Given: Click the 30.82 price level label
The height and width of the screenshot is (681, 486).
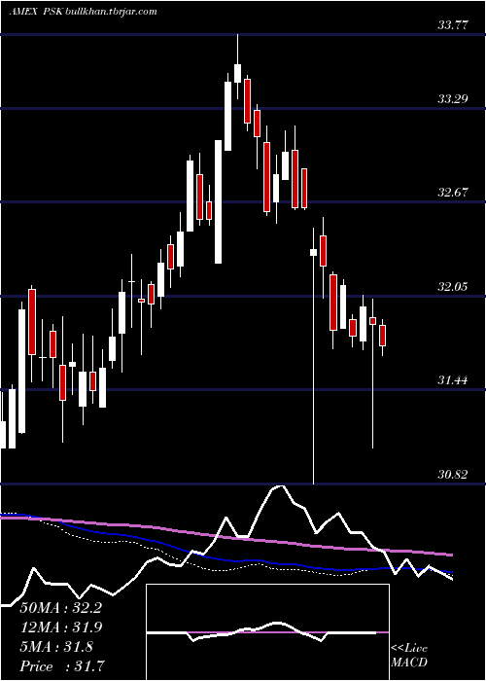Looking at the screenshot, I should pos(453,475).
